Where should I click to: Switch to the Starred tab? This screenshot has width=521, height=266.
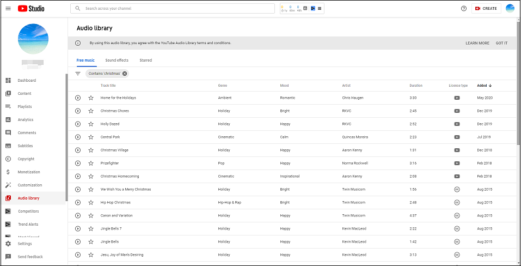pos(146,60)
